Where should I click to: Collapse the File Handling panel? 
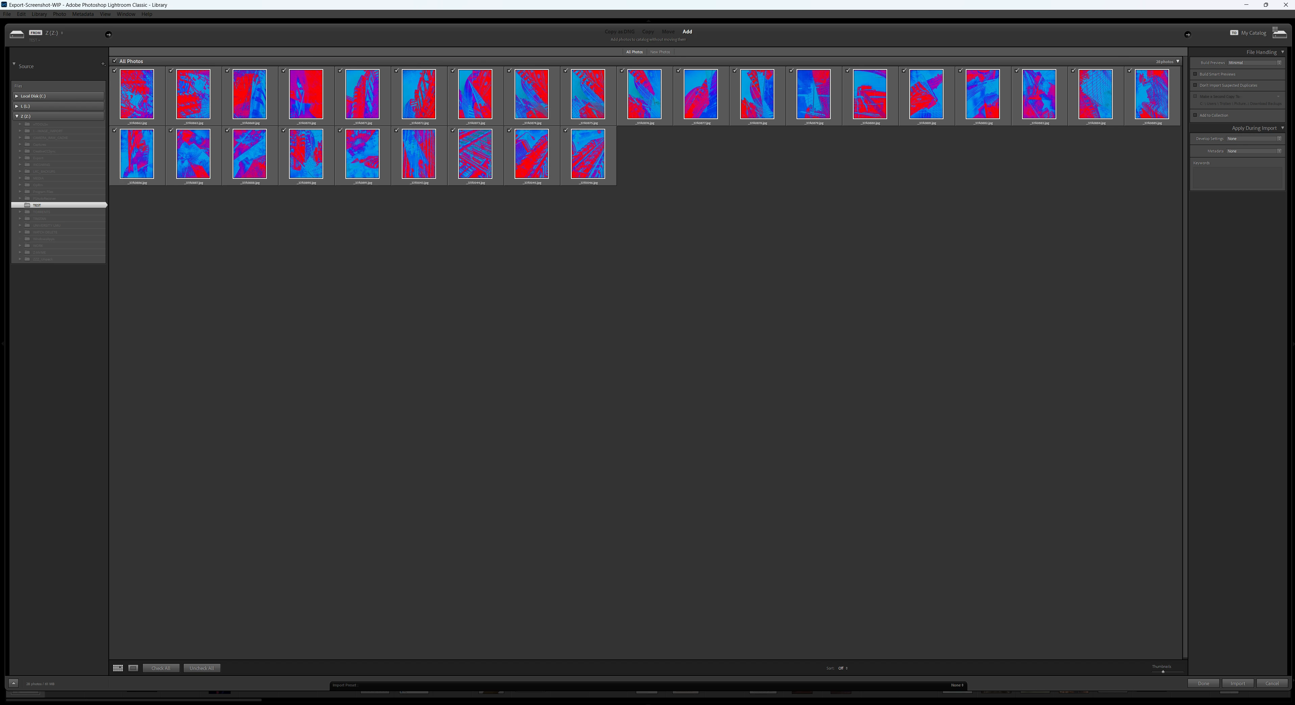1283,52
